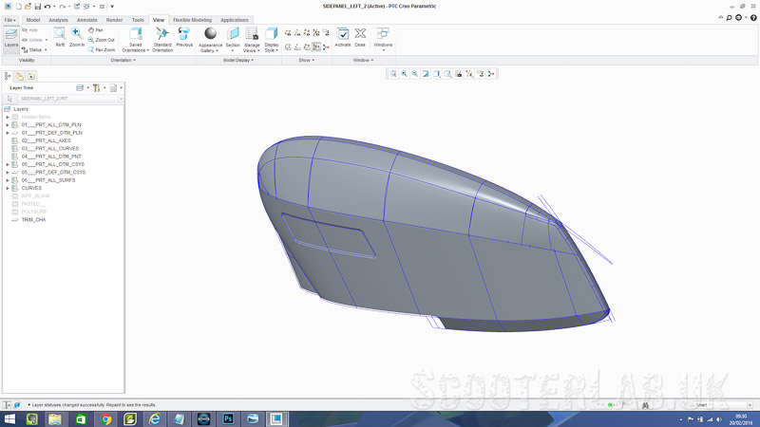Expand the Model Display group overflow

coord(238,60)
